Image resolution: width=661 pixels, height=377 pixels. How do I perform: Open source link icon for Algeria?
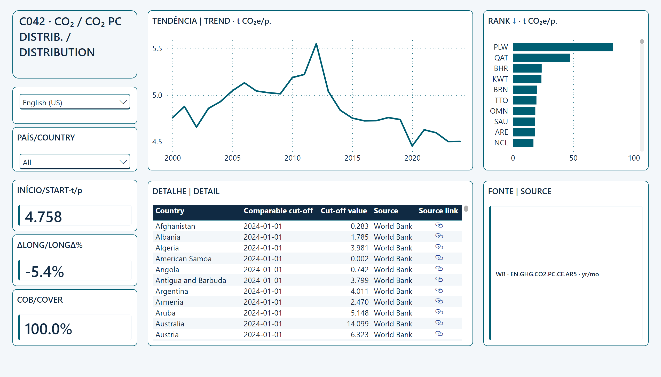click(x=439, y=247)
